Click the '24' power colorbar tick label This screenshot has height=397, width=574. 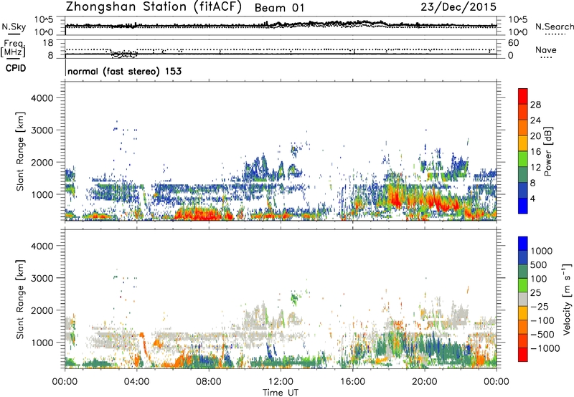pos(535,120)
